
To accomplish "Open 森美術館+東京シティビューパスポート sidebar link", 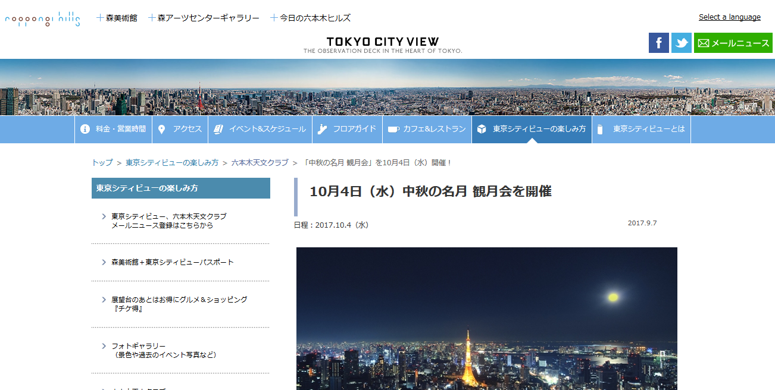I will pos(173,262).
